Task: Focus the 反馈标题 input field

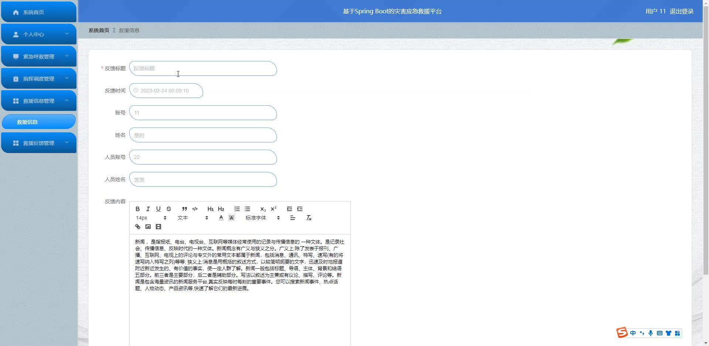Action: tap(203, 68)
